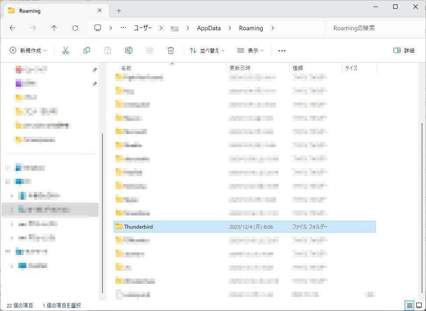Go up one folder level arrow
The image size is (426, 311).
pos(54,28)
